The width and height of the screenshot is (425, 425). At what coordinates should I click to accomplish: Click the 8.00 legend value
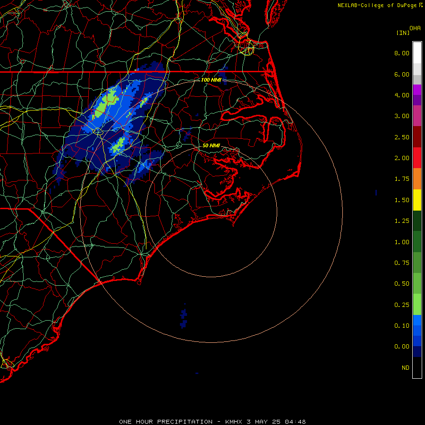(402, 53)
